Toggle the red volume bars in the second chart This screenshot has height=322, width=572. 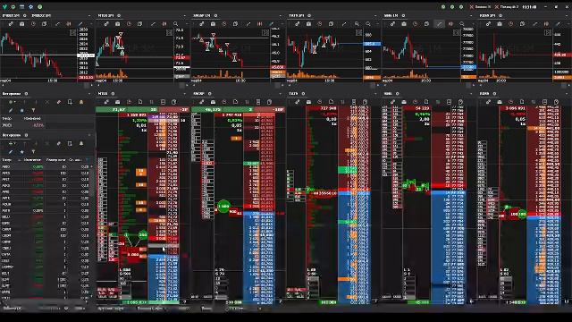pos(164,24)
